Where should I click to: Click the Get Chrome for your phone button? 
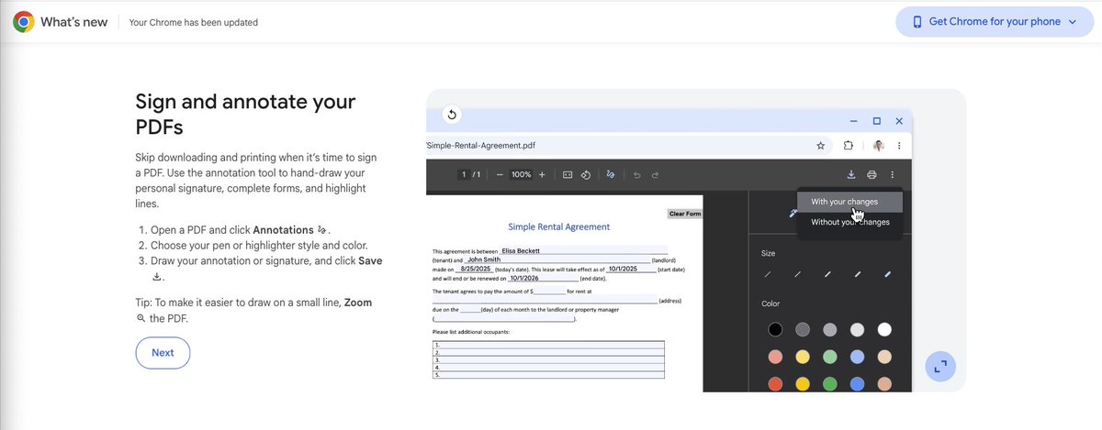[x=994, y=22]
